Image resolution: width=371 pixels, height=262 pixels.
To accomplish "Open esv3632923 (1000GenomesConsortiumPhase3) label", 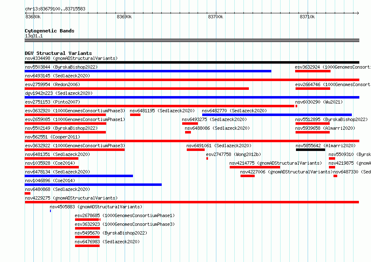I will point(125,224).
